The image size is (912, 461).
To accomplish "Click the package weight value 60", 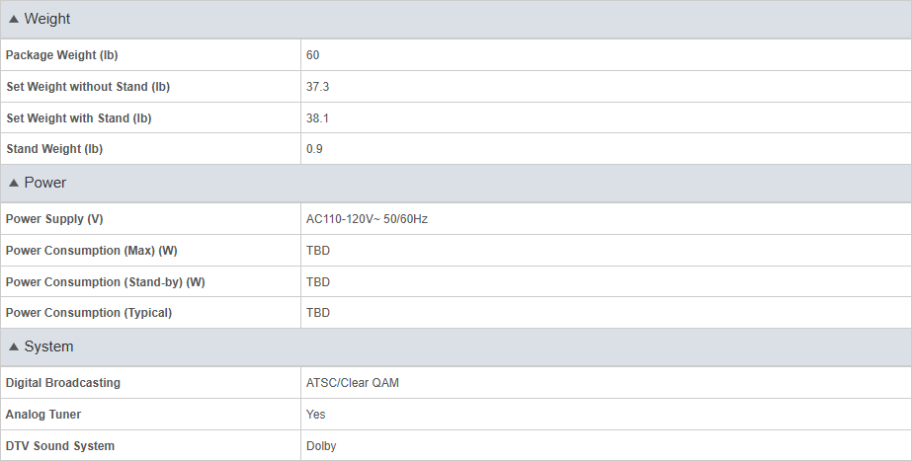I will click(x=313, y=55).
